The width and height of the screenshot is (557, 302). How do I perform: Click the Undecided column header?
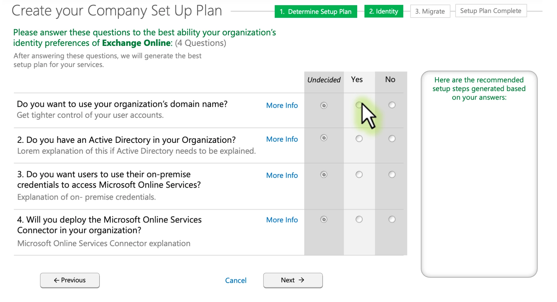[324, 80]
